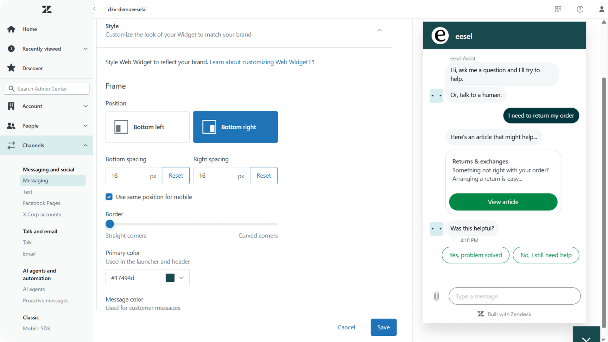Click the 'Returns & exchanges' article title
608x342 pixels.
[480, 161]
